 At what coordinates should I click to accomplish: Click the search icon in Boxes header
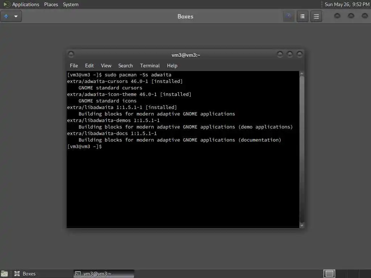[289, 16]
